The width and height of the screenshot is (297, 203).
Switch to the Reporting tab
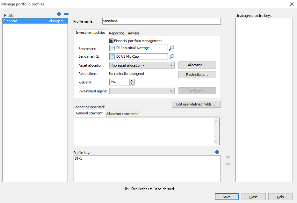point(116,33)
